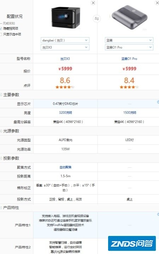Click the 梯形校正 row label
Screen dimensions: 159x254
(24, 188)
